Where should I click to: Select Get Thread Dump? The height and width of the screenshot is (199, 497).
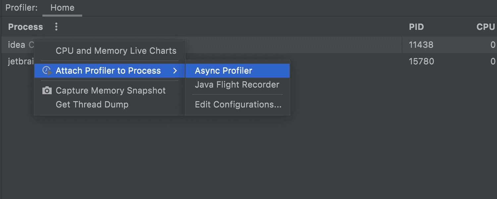point(92,104)
